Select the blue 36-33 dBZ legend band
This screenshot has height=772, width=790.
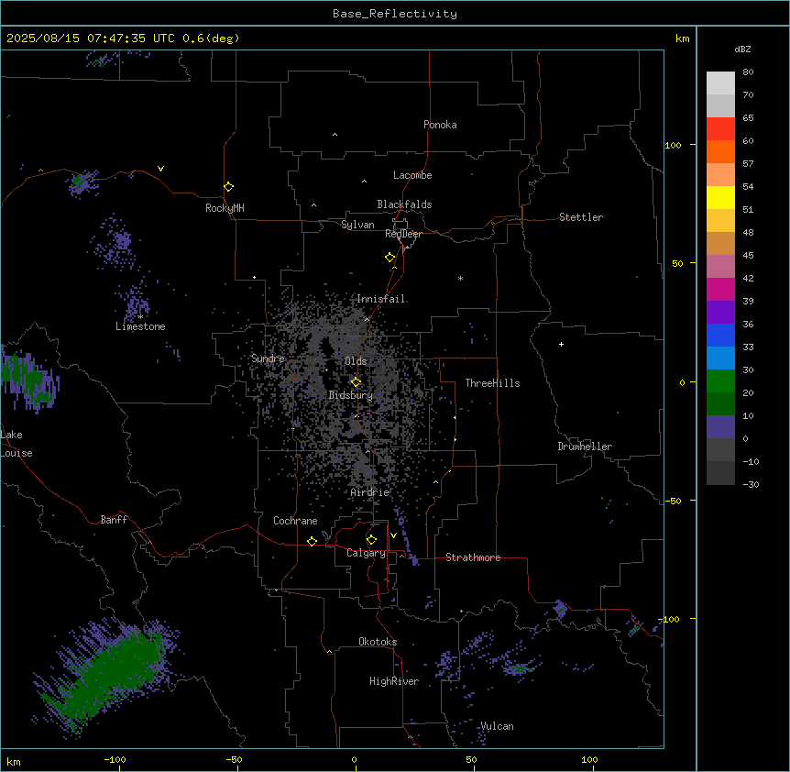(720, 335)
